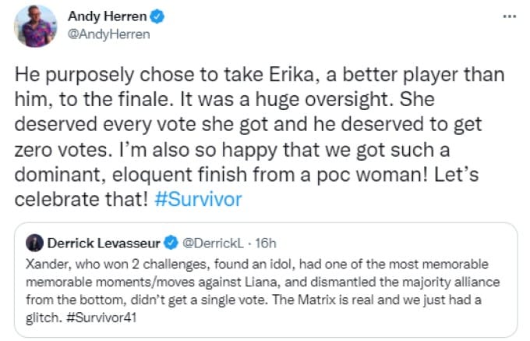Open the tweet's more options ellipsis menu

coord(509,16)
